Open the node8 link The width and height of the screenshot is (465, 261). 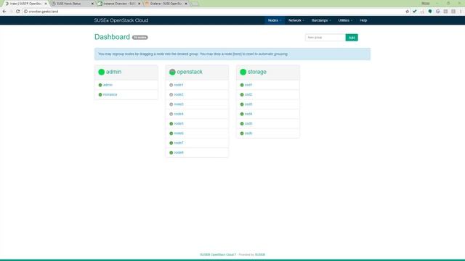click(x=179, y=153)
